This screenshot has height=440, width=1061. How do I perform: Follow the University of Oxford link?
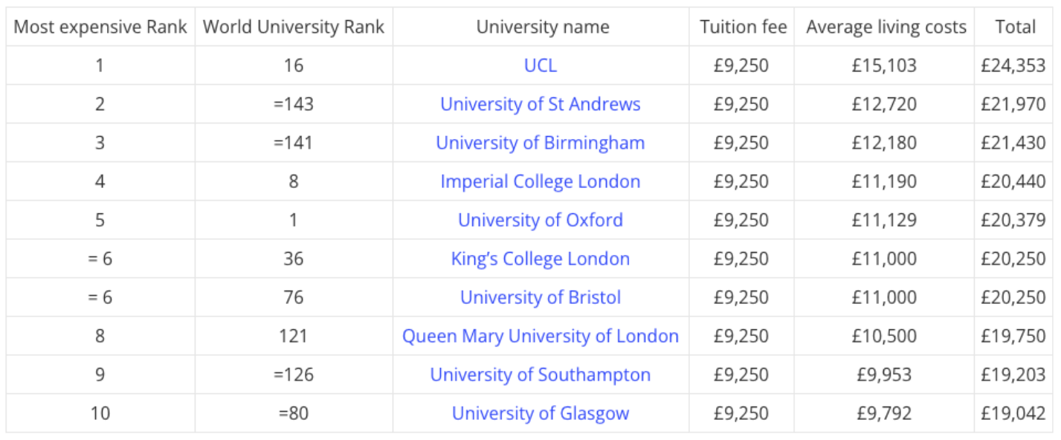[x=541, y=220]
